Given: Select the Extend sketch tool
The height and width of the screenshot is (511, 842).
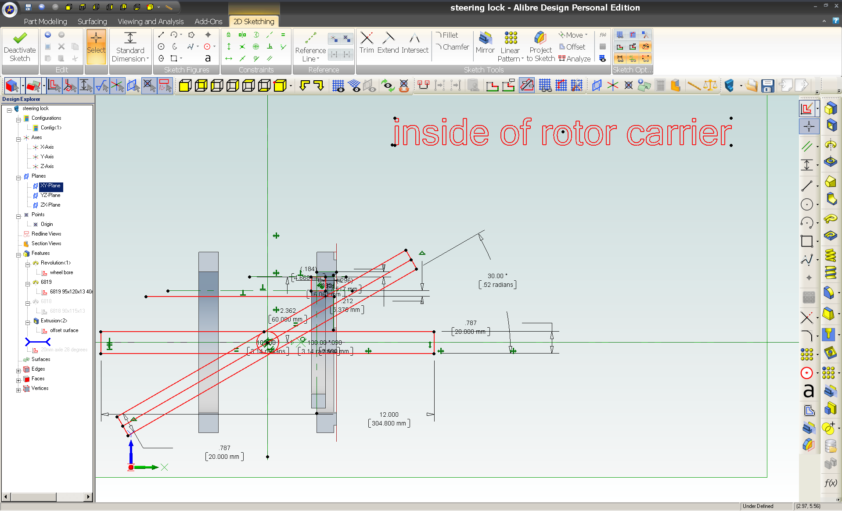Looking at the screenshot, I should pos(388,43).
